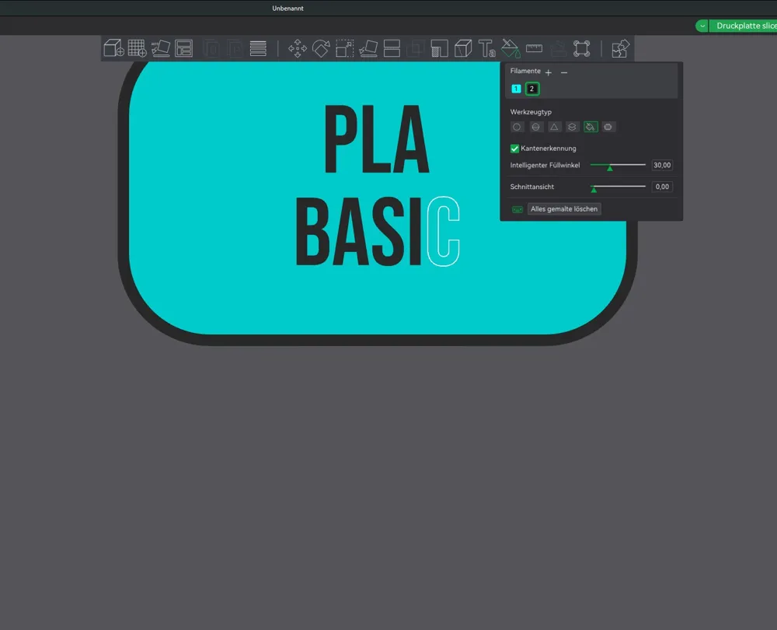Screen dimensions: 777x630
Task: Click the Auto orient icon
Action: [161, 48]
